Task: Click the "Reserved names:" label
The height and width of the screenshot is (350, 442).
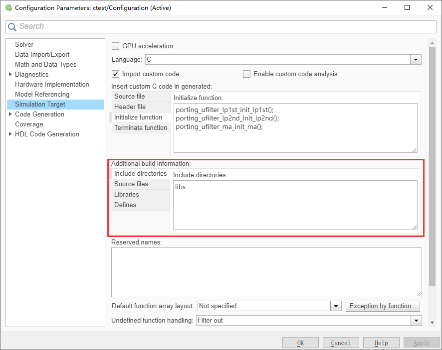Action: coord(136,242)
